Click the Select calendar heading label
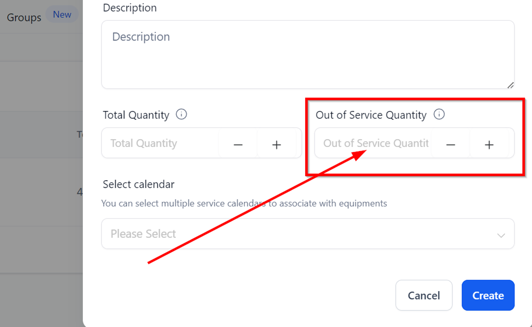This screenshot has height=327, width=532. point(138,184)
